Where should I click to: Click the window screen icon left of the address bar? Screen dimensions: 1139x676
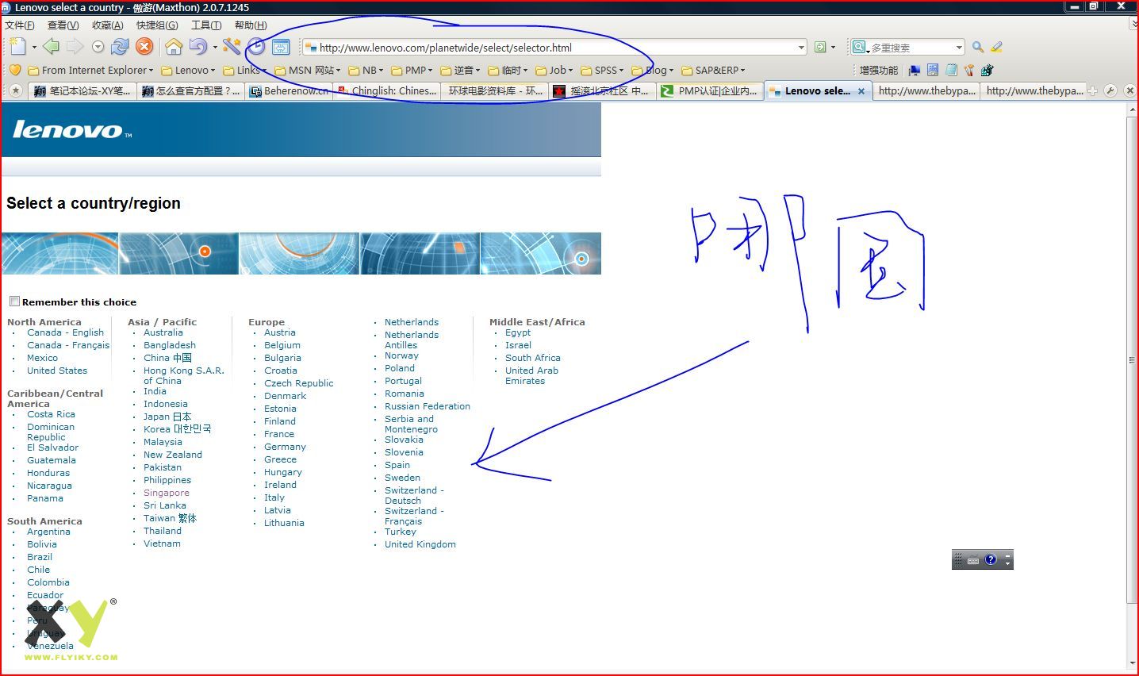click(281, 47)
